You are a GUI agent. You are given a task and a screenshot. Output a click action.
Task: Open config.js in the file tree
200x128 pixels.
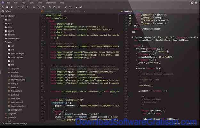[13, 84]
